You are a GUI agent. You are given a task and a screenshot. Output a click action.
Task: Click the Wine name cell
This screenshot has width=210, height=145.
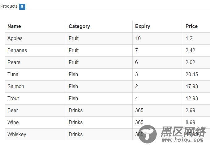click(36, 122)
